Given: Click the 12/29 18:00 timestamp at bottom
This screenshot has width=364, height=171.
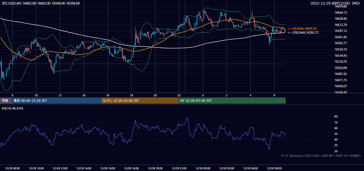Looking at the screenshot, I should click(x=131, y=168).
